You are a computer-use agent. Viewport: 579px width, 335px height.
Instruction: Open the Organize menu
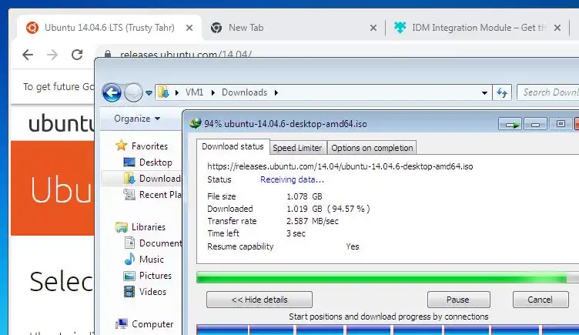point(136,119)
